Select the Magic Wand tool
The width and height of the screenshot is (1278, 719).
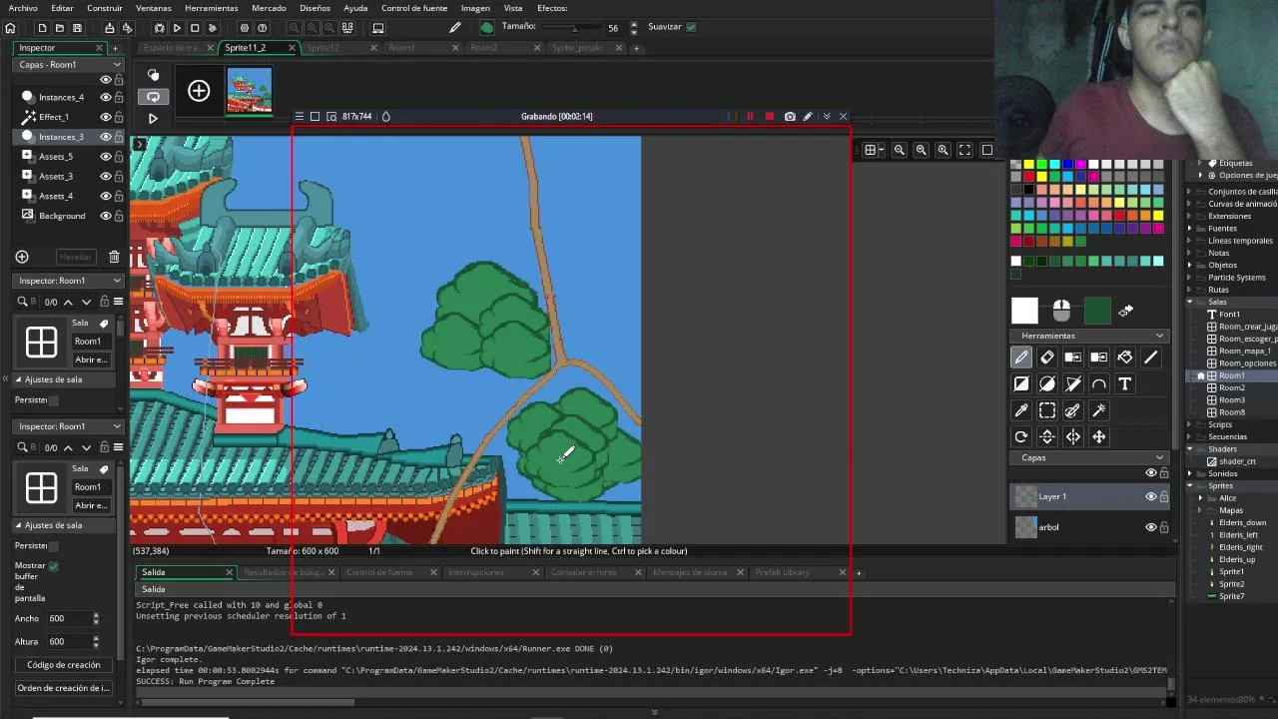pos(1099,410)
